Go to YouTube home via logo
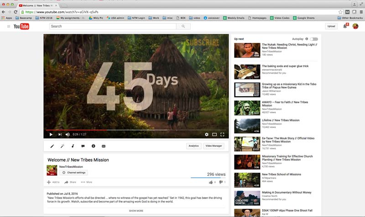This screenshot has height=217, width=365. pyautogui.click(x=21, y=26)
